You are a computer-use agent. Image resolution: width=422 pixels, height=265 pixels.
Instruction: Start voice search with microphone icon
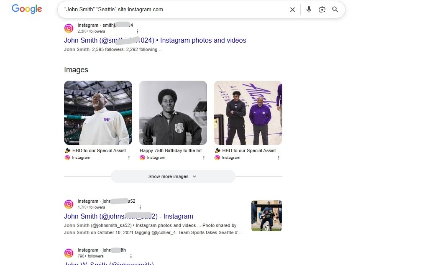(309, 10)
